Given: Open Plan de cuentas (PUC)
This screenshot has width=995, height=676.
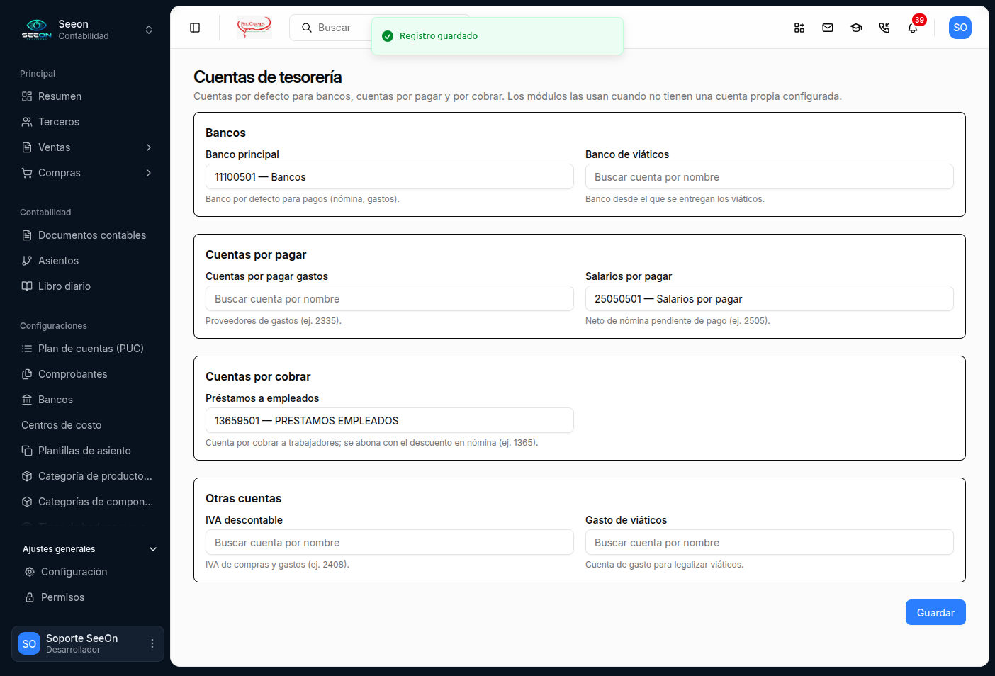Looking at the screenshot, I should tap(88, 349).
